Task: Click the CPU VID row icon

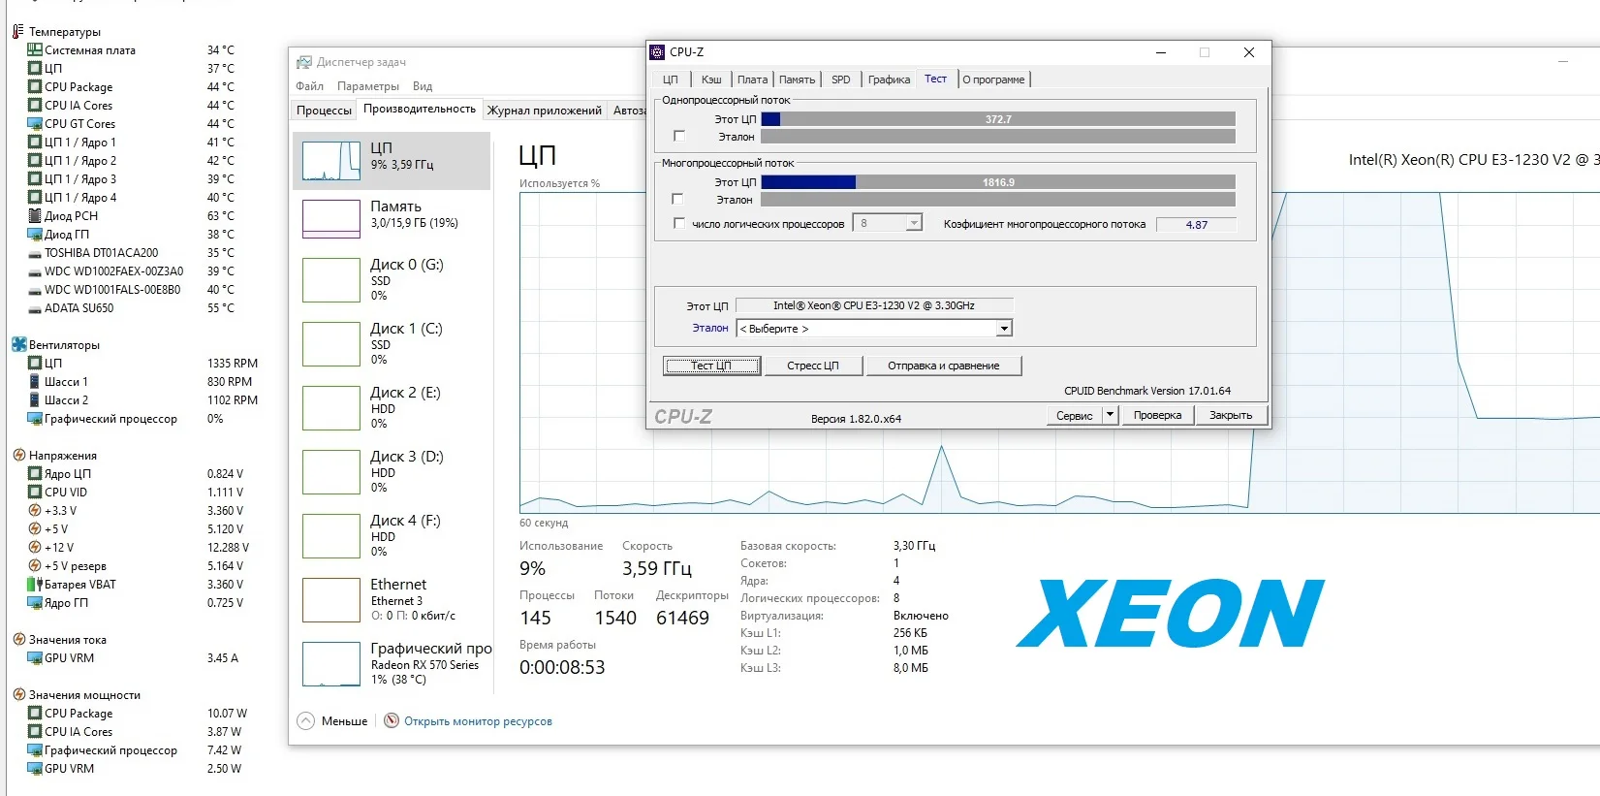Action: click(35, 492)
